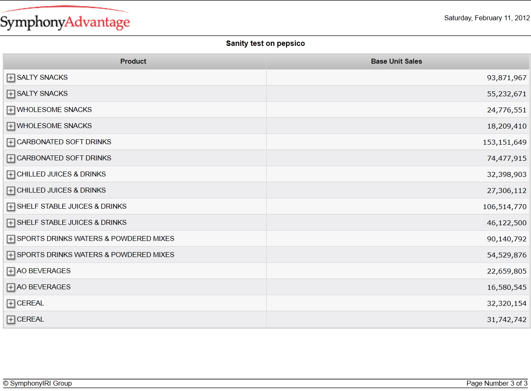This screenshot has height=391, width=531.
Task: Expand CARBONATED SOFT DRINKS row with 153,151,649
Action: click(x=11, y=142)
